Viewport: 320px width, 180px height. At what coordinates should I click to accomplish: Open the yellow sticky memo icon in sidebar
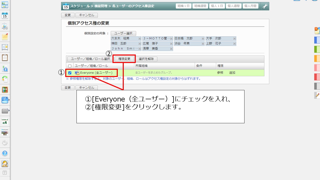5,37
